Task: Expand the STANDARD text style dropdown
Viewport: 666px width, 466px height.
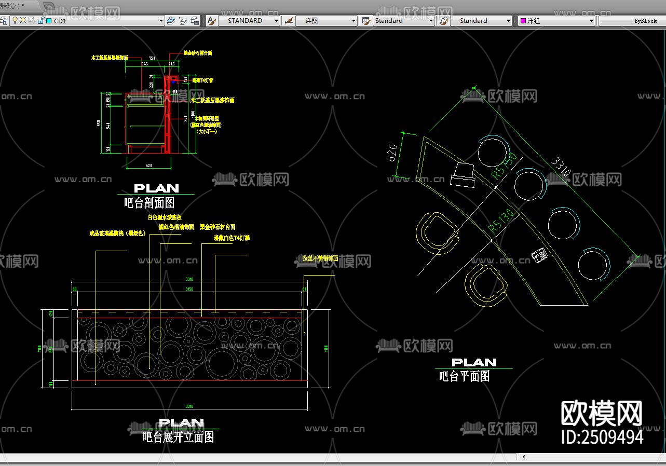Action: (x=276, y=21)
